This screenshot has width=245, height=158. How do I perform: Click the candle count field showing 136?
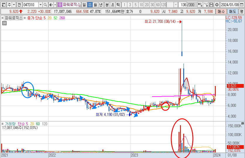[183, 5]
